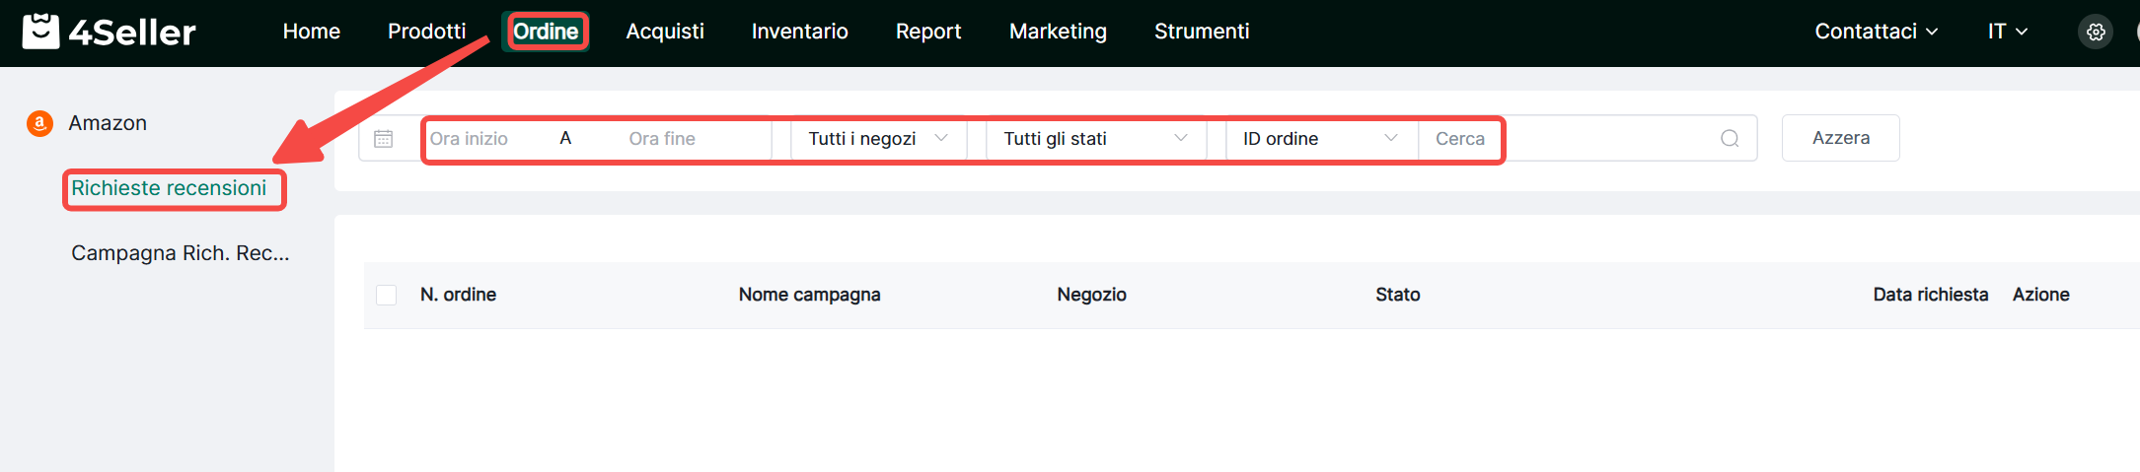Click the Cerca search input field
Screen dimensions: 2140x472
pyautogui.click(x=1569, y=139)
